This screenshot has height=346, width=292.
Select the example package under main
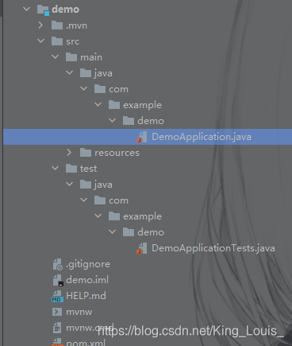[142, 106]
